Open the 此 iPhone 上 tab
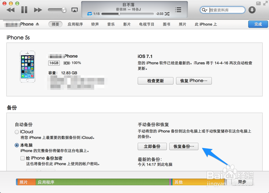269x193 pixels. tap(206, 24)
